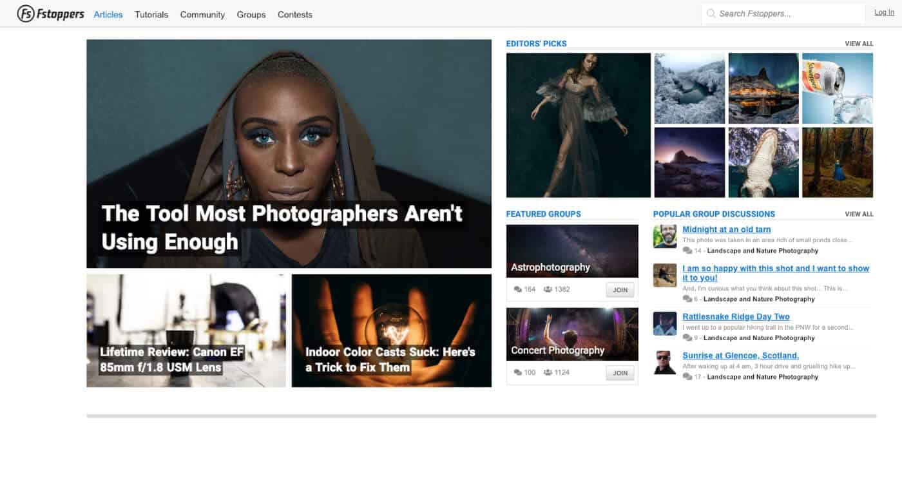This screenshot has height=478, width=902.
Task: Join the Astrophotography group
Action: click(620, 290)
